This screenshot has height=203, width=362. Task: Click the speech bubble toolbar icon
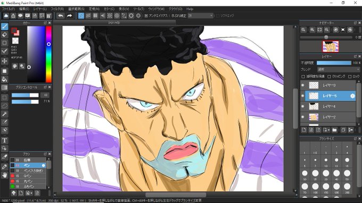click(20, 15)
